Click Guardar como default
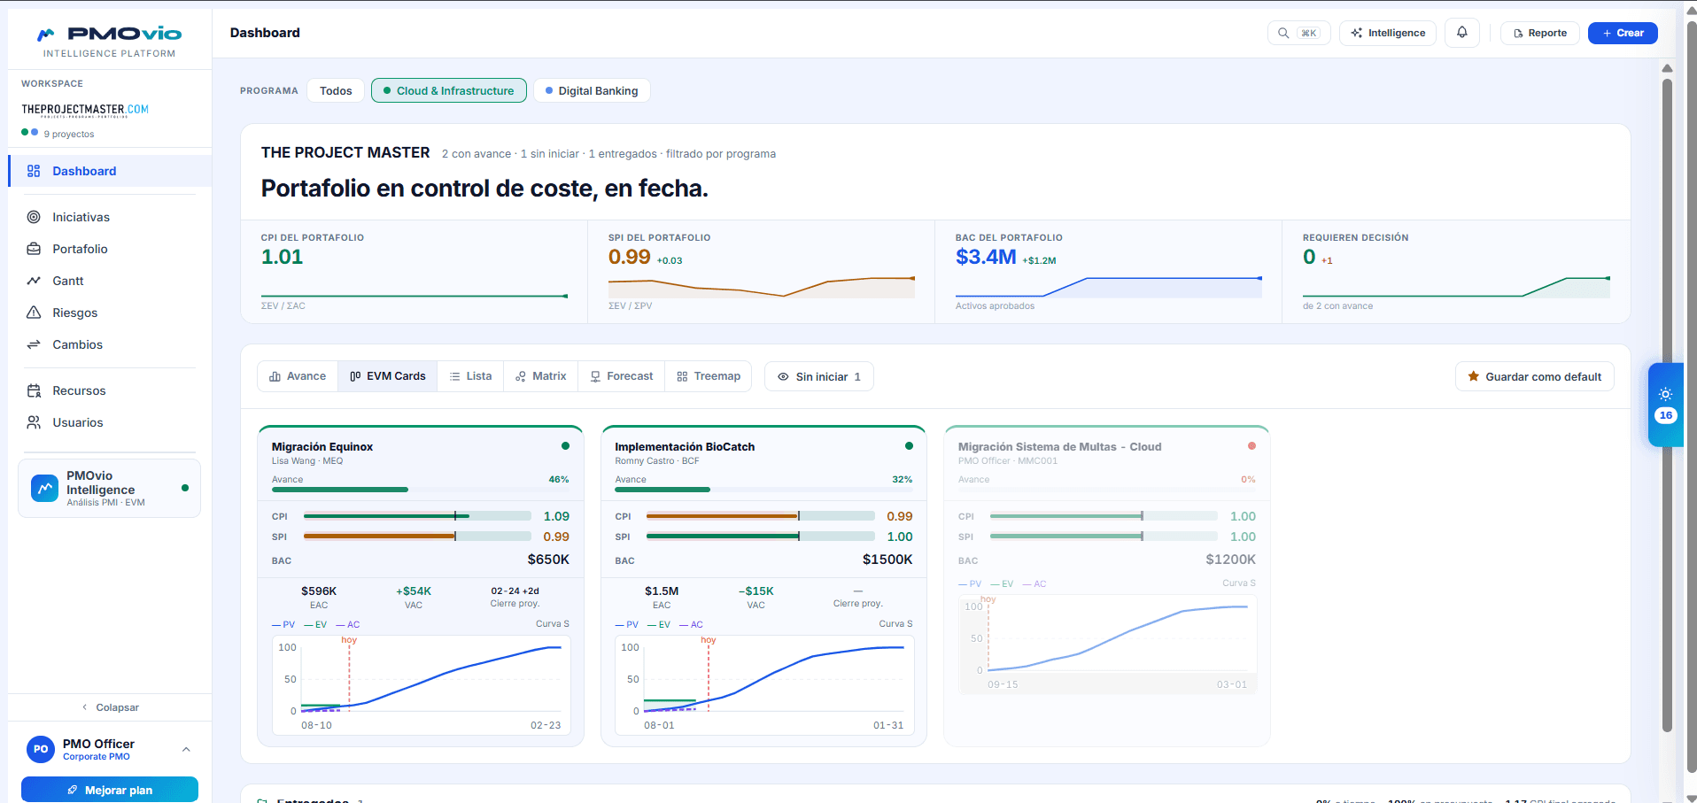 click(x=1535, y=376)
